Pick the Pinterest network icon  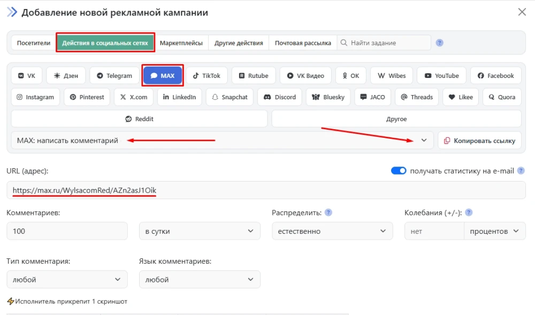pos(86,97)
